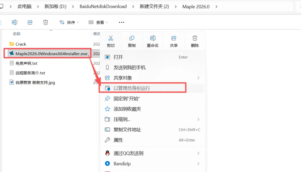
Task: Click the 免责声明.txt document icon
Action: (x=12, y=63)
